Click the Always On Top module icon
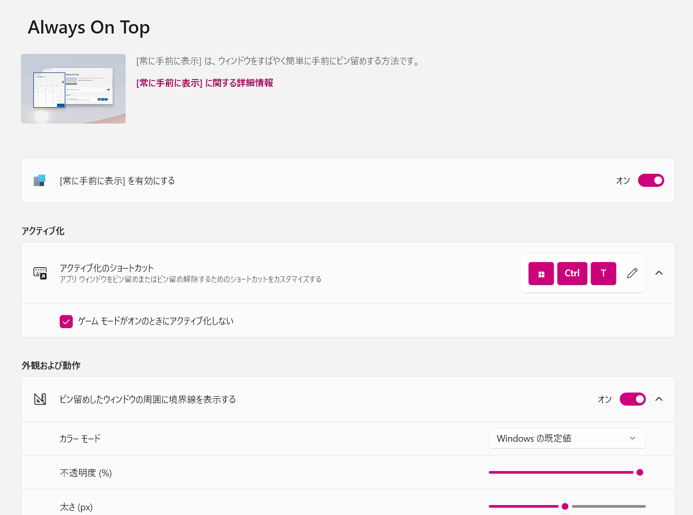This screenshot has width=693, height=515. [x=40, y=181]
